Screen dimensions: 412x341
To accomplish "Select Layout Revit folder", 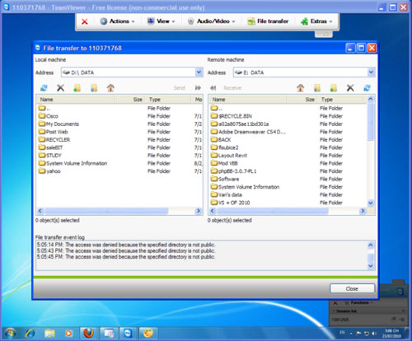I will coord(229,156).
